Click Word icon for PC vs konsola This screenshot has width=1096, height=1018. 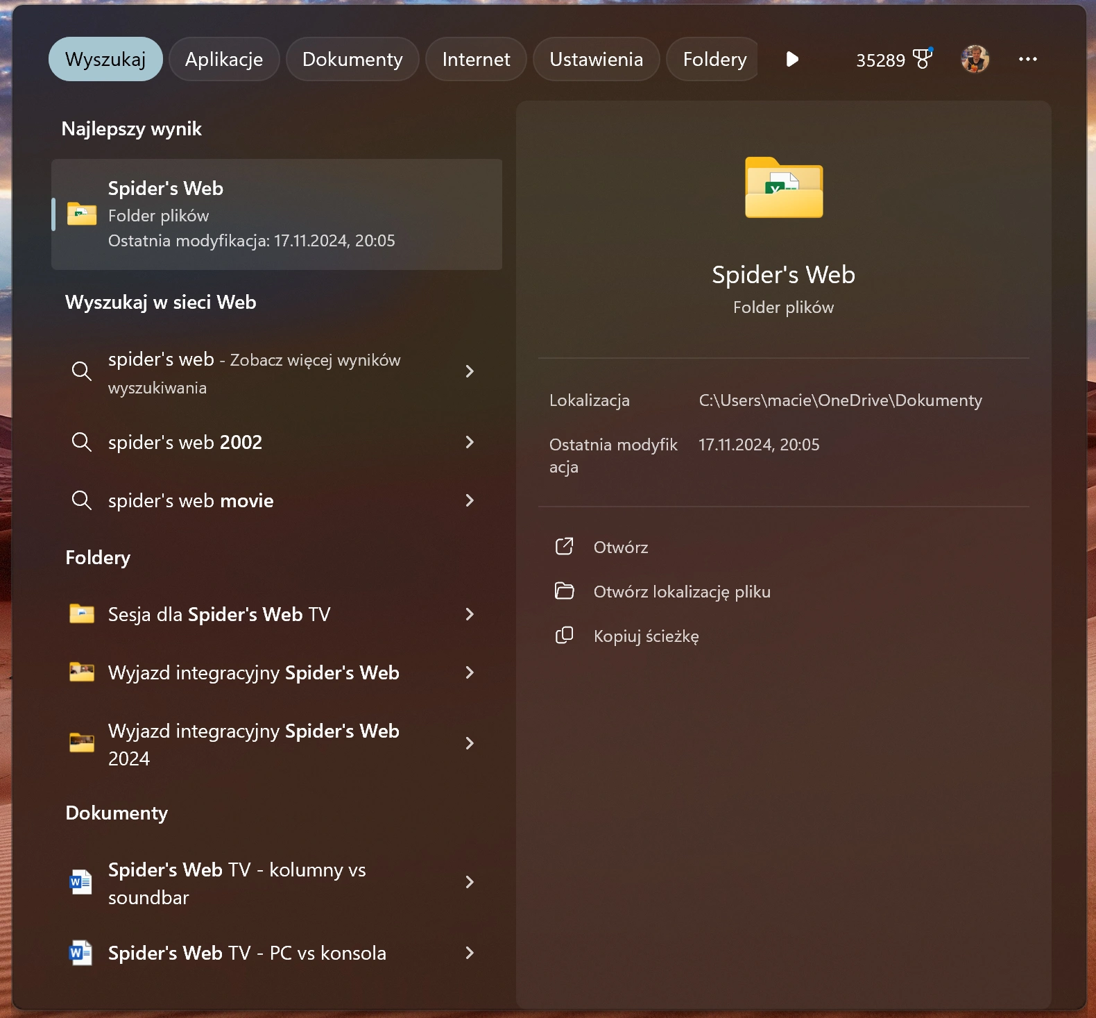click(80, 953)
